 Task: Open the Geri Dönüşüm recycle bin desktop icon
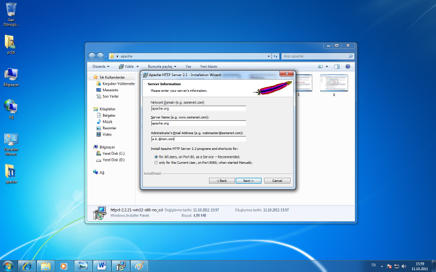11,13
